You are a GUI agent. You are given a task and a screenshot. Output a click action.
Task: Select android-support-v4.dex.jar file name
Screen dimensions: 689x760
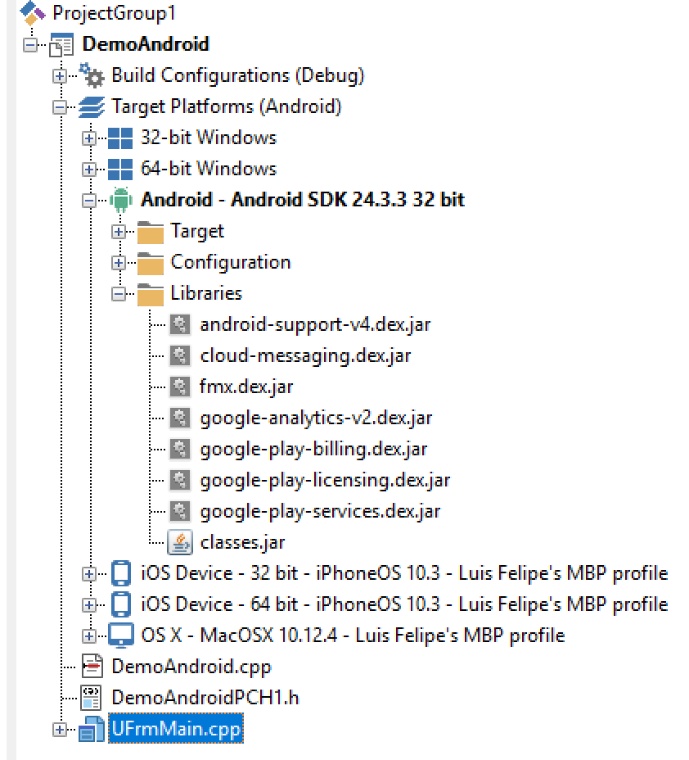pyautogui.click(x=315, y=325)
